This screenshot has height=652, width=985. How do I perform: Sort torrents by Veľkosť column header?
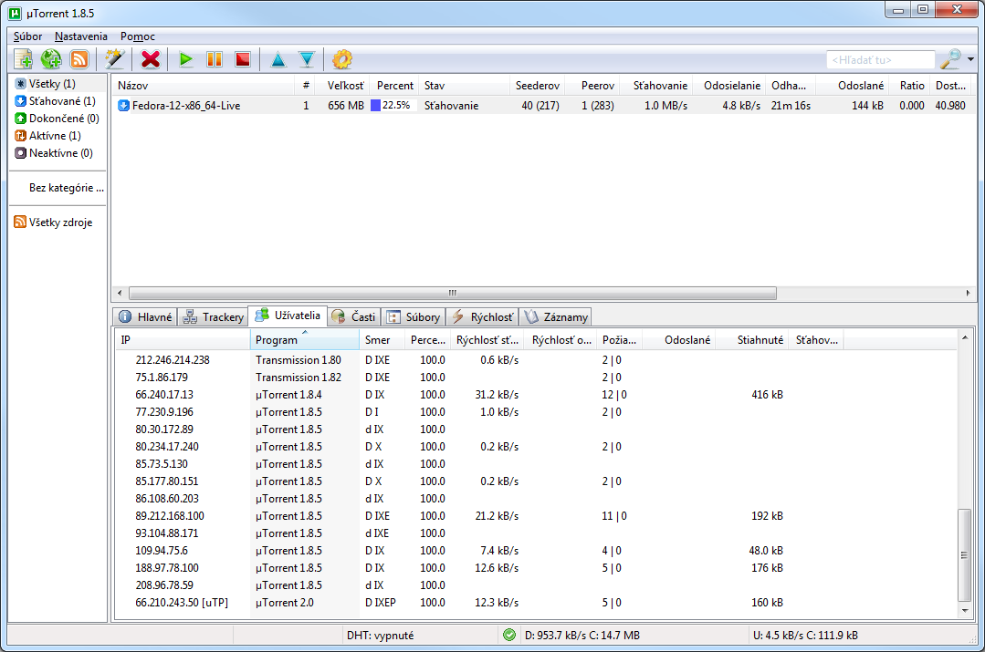pyautogui.click(x=341, y=86)
